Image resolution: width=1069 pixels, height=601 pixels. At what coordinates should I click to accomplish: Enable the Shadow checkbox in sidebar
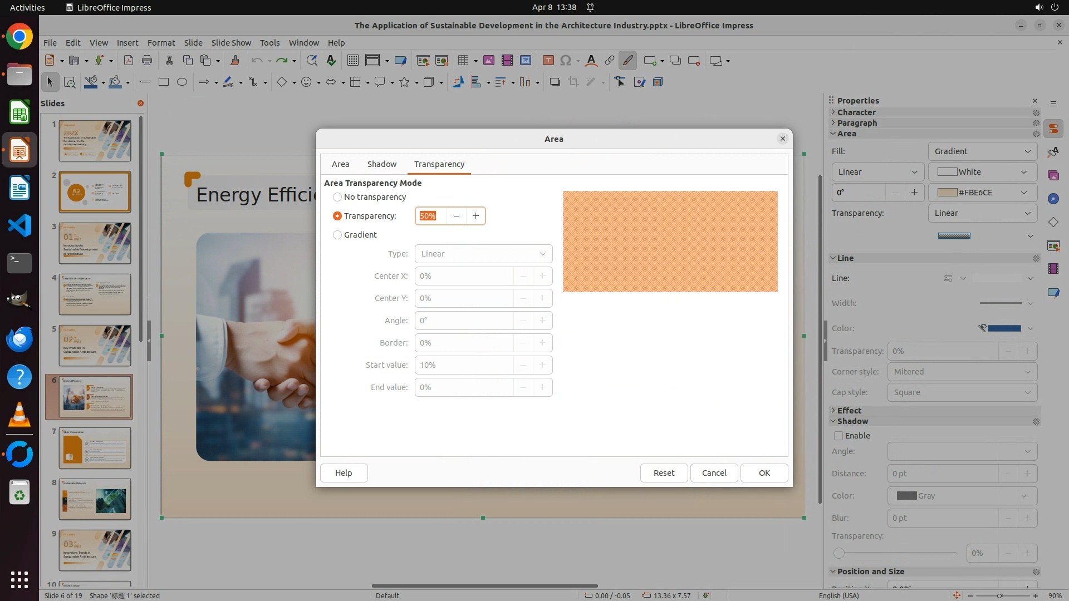coord(838,436)
